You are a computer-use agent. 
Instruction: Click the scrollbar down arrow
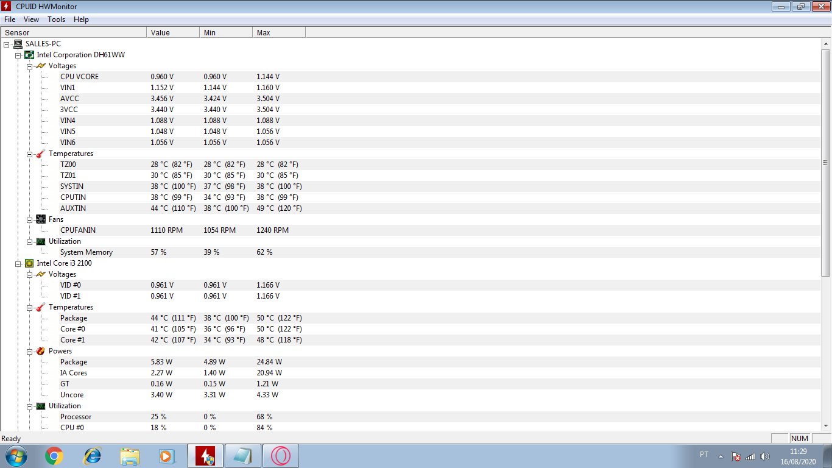(827, 426)
